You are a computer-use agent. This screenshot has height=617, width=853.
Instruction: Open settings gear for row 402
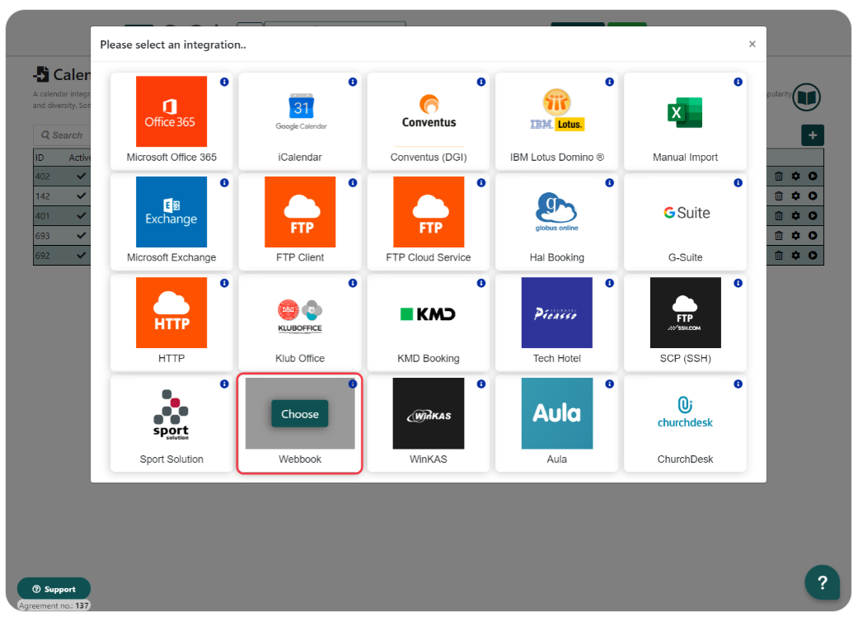[x=796, y=176]
